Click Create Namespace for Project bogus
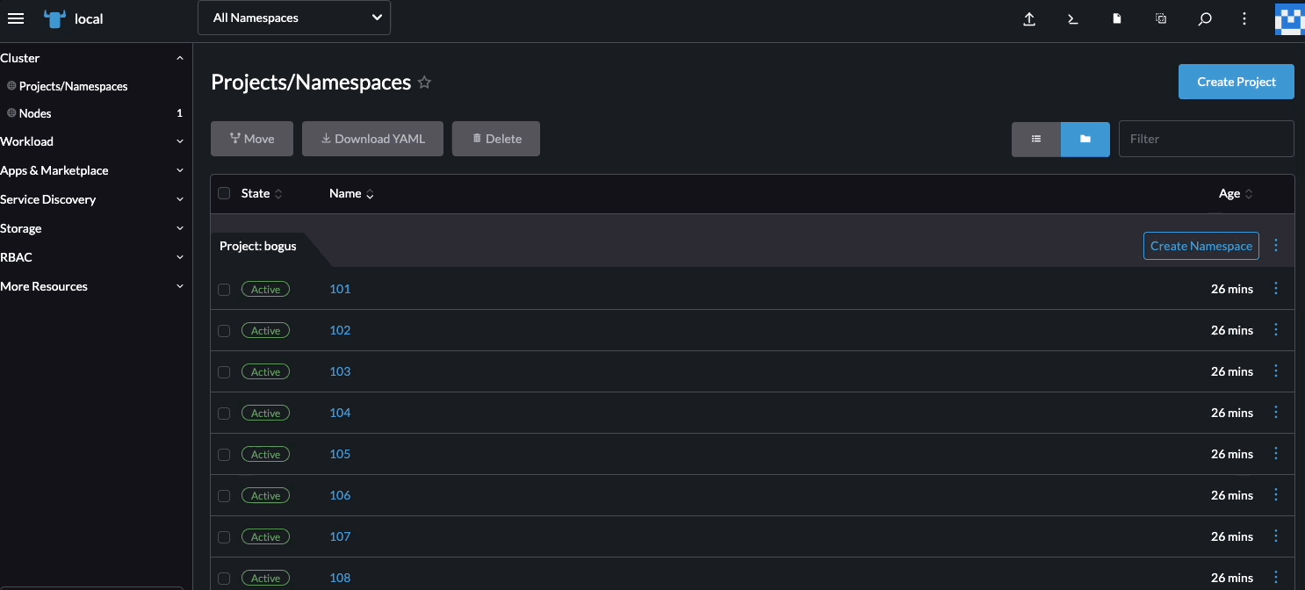 (x=1200, y=246)
